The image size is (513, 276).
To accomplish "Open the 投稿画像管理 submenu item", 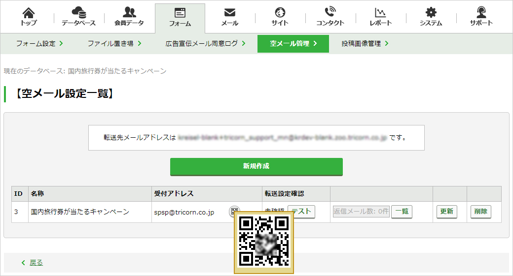I will click(x=365, y=43).
